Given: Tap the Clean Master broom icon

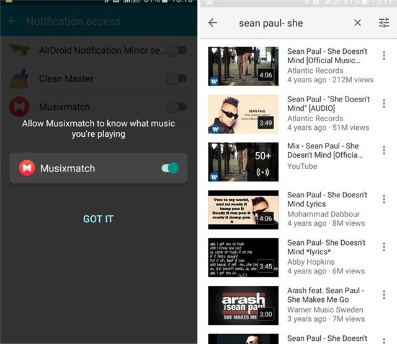Looking at the screenshot, I should (20, 79).
